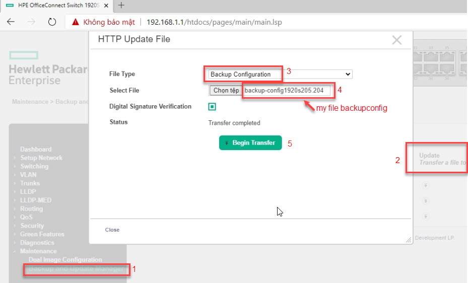Close the HTTP Update File dialog
This screenshot has width=468, height=283.
point(397,40)
